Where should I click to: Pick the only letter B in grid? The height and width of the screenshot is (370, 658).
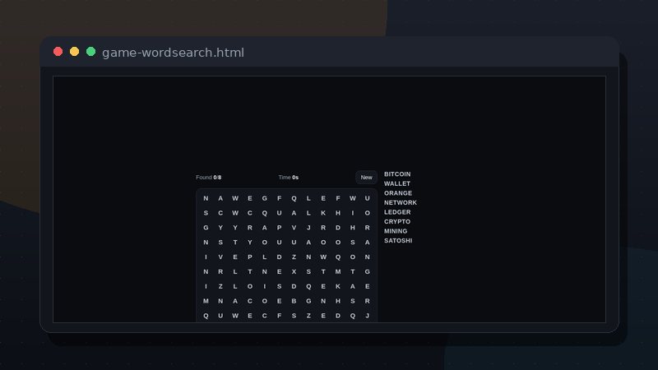coord(294,301)
